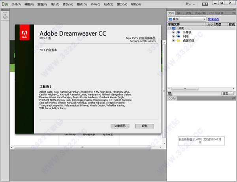Open the 命令(C) menu
Image resolution: width=237 pixels, height=182 pixels.
[x=95, y=4]
